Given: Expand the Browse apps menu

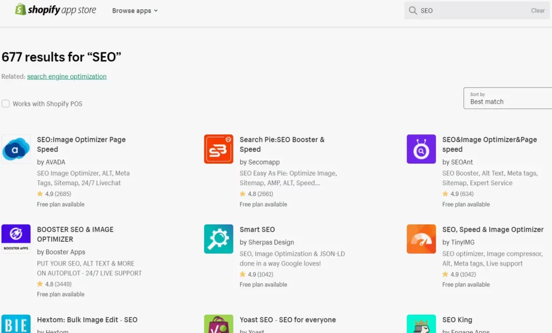Looking at the screenshot, I should click(135, 11).
